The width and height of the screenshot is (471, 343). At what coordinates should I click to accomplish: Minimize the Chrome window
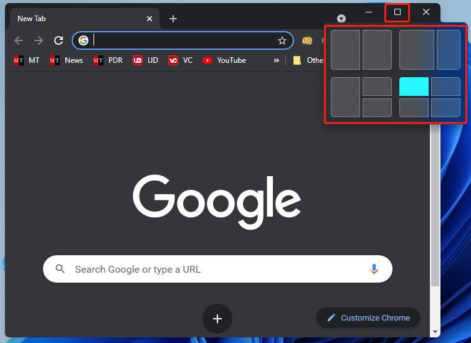(x=369, y=12)
